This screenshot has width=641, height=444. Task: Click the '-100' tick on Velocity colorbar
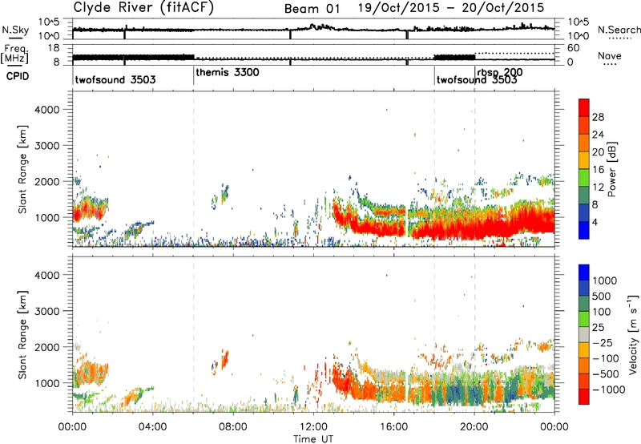coord(606,358)
